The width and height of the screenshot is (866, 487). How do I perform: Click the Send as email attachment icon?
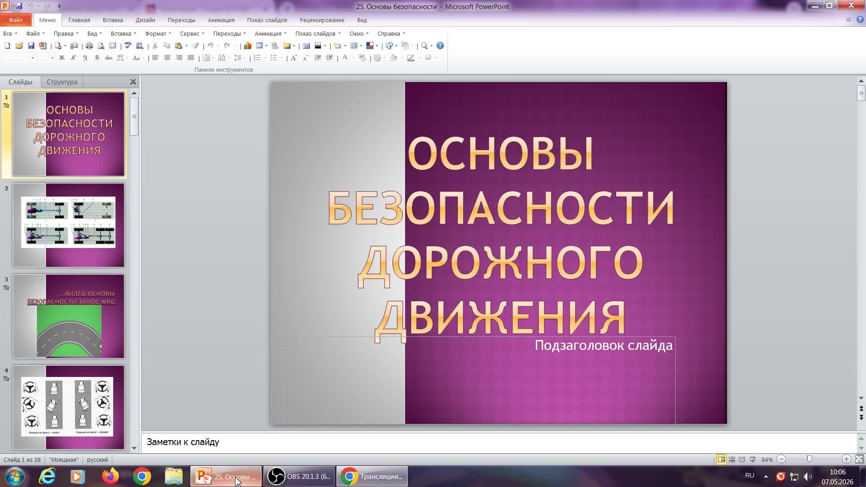pos(74,46)
